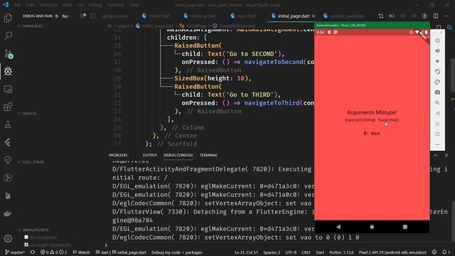
Task: Switch to the second_page.dart tab
Action: (x=344, y=16)
